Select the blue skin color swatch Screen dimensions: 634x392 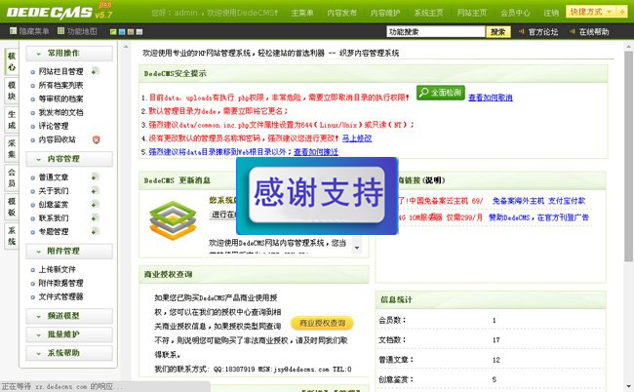[122, 32]
